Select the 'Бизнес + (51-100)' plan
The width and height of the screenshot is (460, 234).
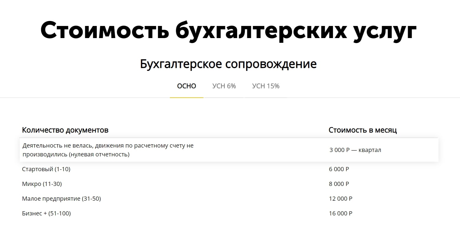pyautogui.click(x=46, y=213)
